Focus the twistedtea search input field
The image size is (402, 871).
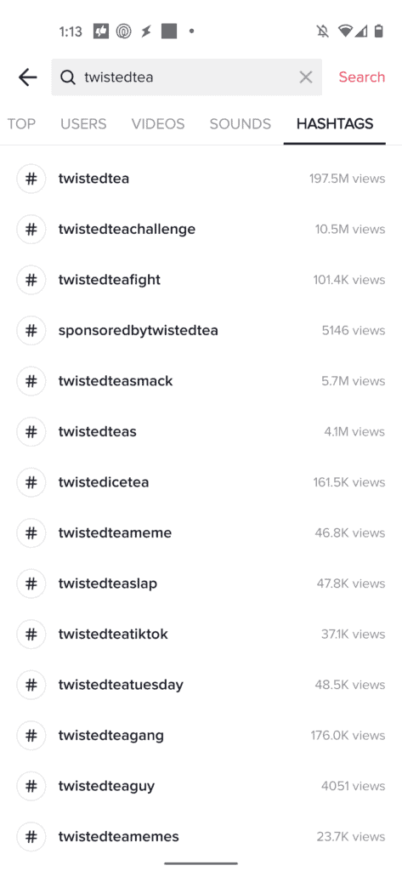(x=187, y=77)
